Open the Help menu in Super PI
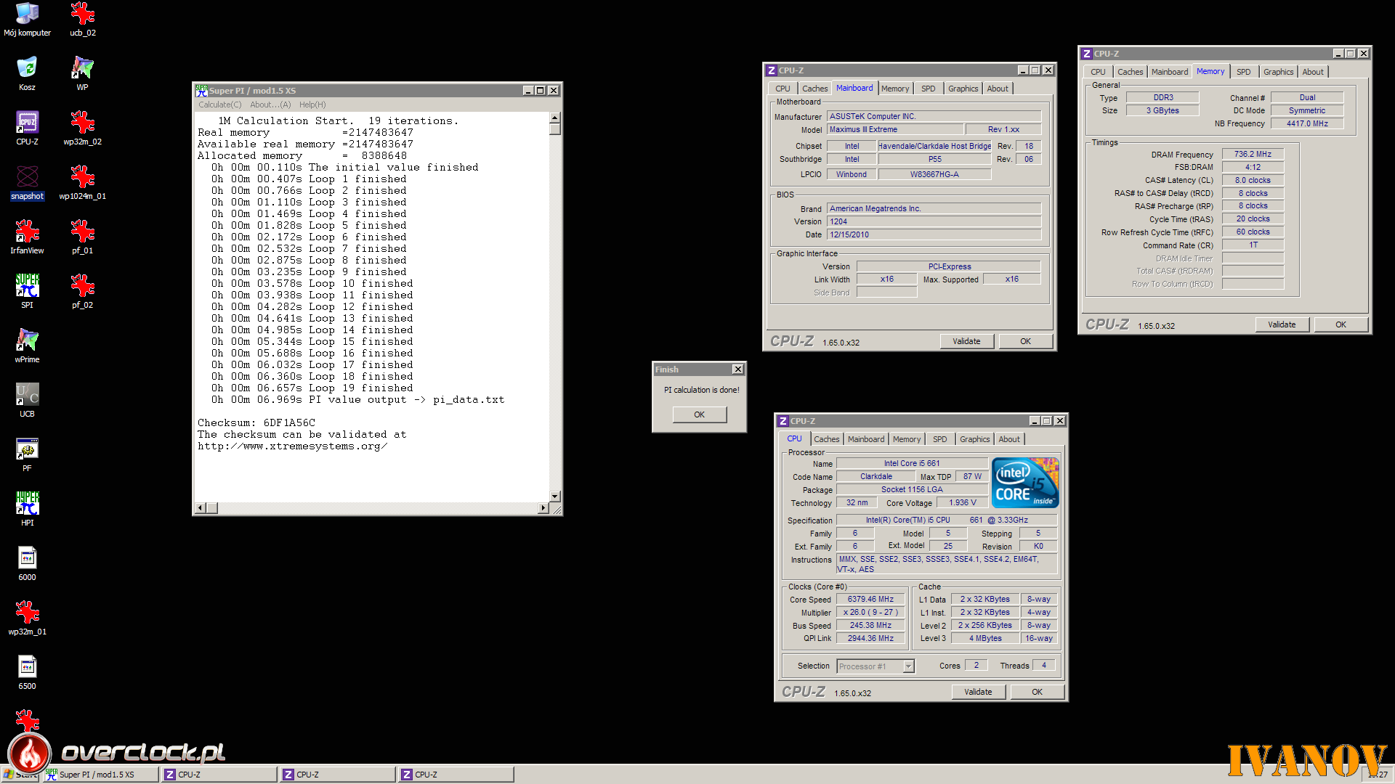 312,105
